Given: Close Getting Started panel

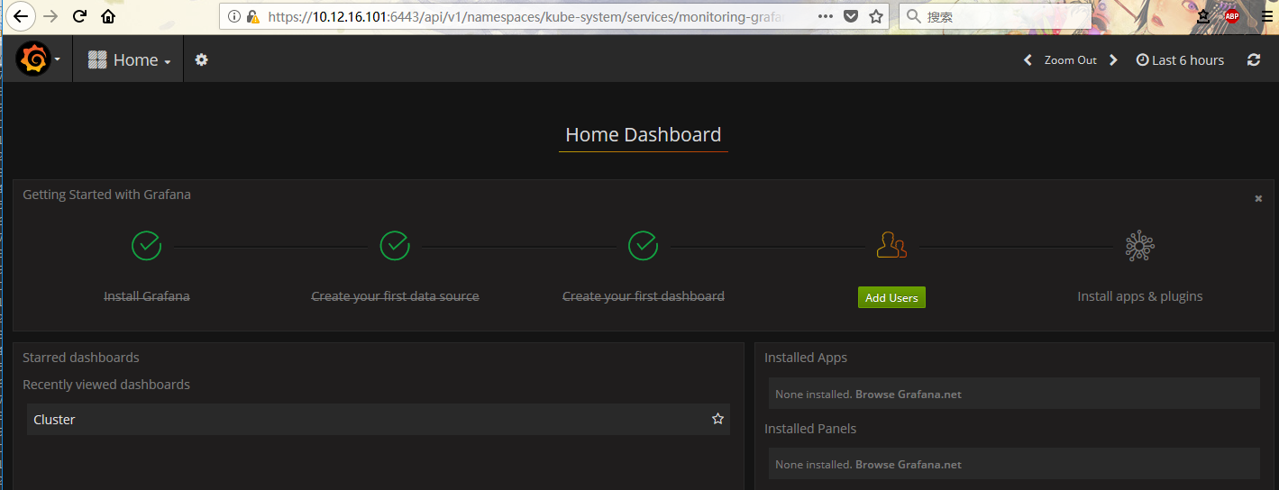Looking at the screenshot, I should [x=1258, y=198].
